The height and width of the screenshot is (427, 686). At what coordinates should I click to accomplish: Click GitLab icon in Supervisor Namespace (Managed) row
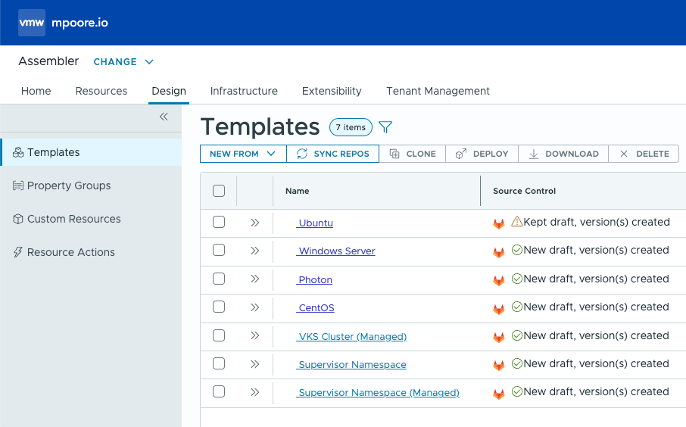pos(499,394)
